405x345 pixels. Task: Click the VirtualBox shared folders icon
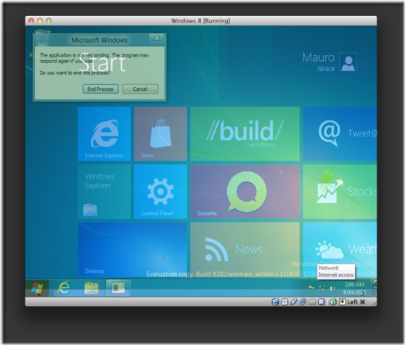pyautogui.click(x=312, y=302)
